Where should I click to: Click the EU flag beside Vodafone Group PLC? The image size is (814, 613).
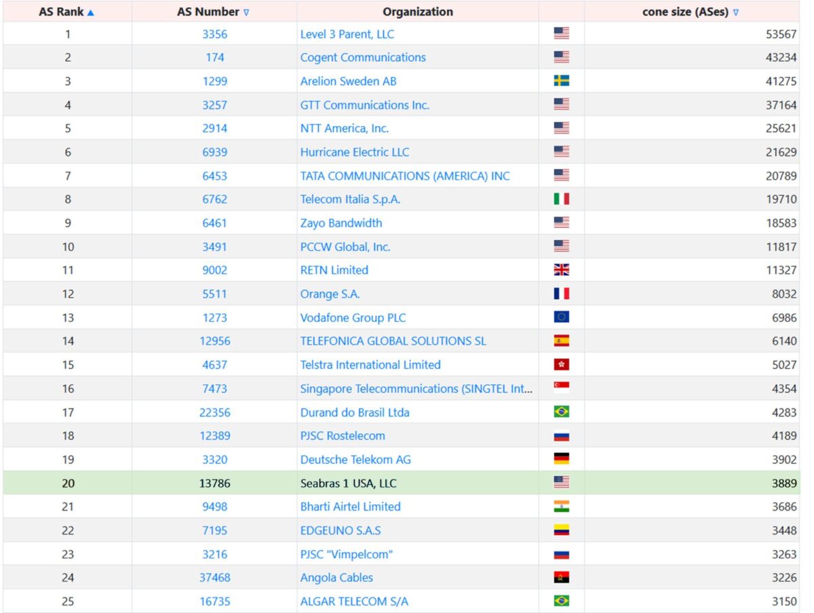click(x=562, y=317)
